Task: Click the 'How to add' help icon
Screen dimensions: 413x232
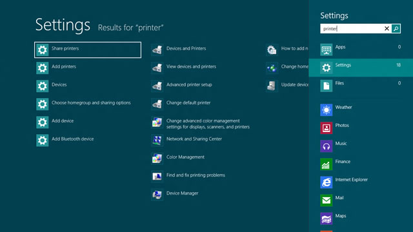Action: point(272,50)
